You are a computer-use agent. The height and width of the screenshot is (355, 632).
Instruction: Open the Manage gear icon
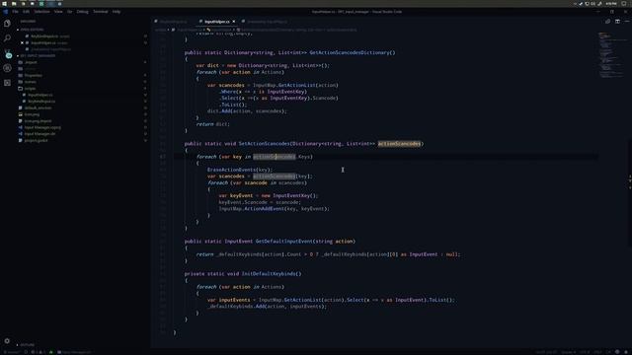7,340
